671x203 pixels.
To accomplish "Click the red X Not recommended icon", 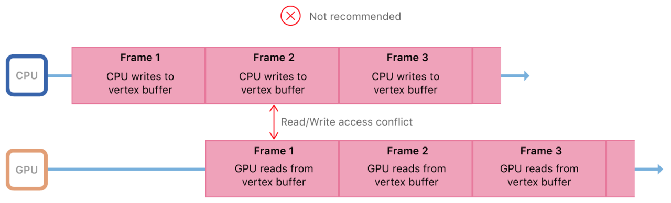I will 290,16.
